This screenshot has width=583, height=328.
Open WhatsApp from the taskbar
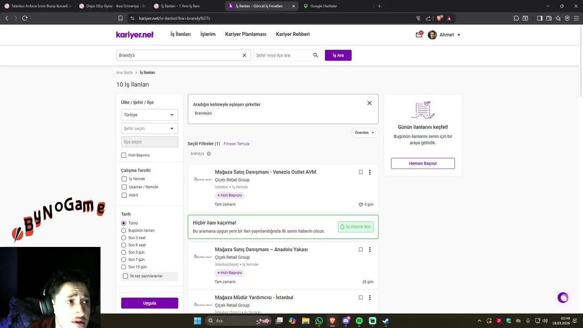pos(319,321)
